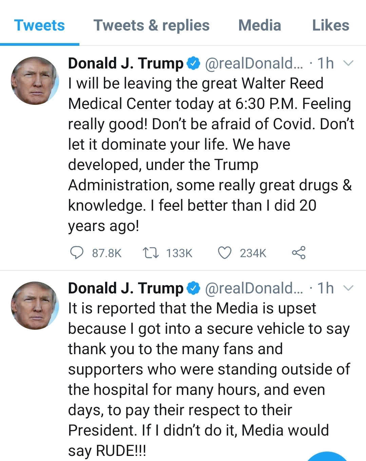Click verified badge on second tweet
This screenshot has height=461, width=366.
click(x=194, y=288)
